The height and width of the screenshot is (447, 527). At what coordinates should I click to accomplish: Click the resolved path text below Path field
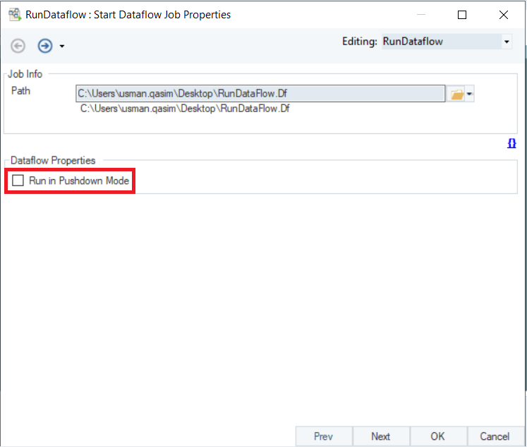click(185, 109)
